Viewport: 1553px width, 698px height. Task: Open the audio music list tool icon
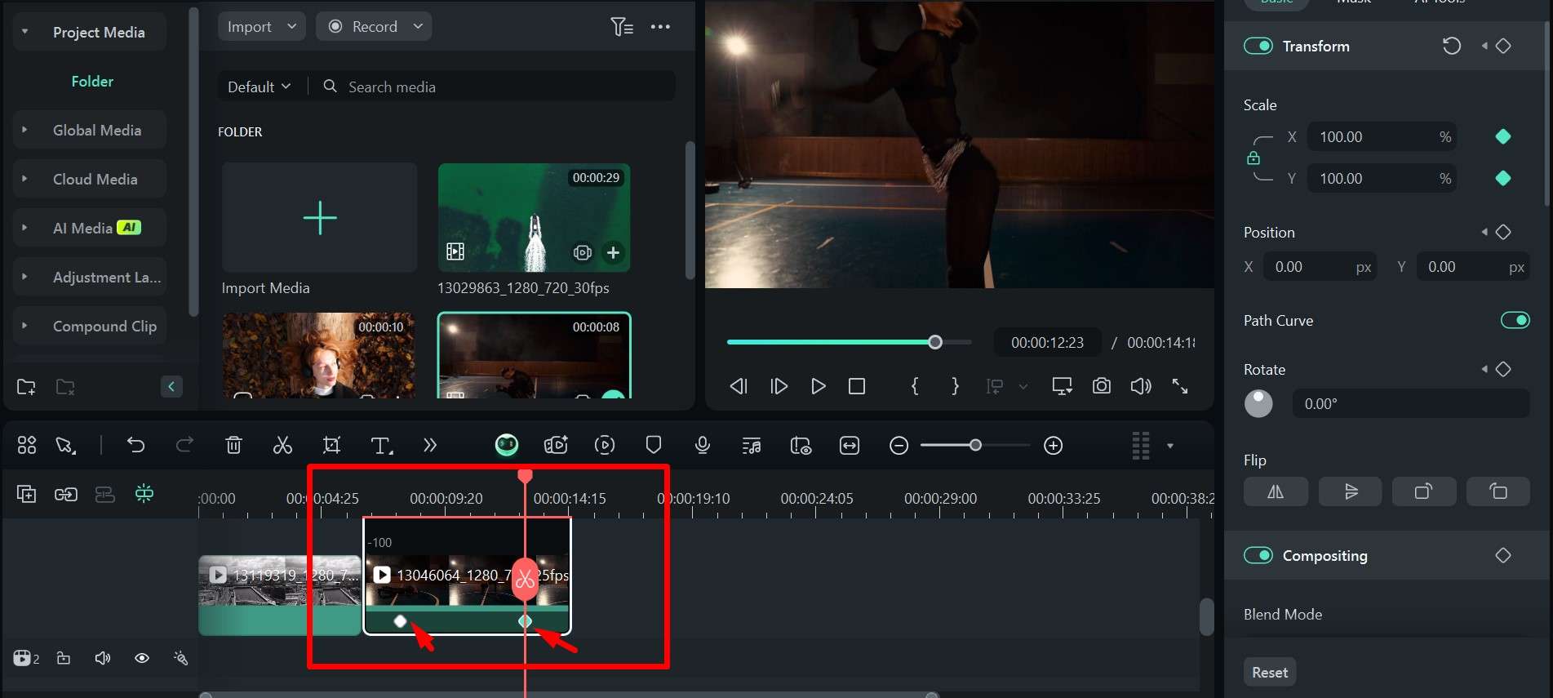(x=752, y=446)
